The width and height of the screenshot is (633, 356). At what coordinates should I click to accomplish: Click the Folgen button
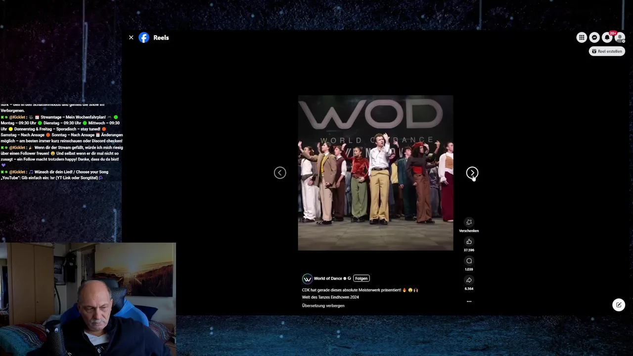pos(361,278)
